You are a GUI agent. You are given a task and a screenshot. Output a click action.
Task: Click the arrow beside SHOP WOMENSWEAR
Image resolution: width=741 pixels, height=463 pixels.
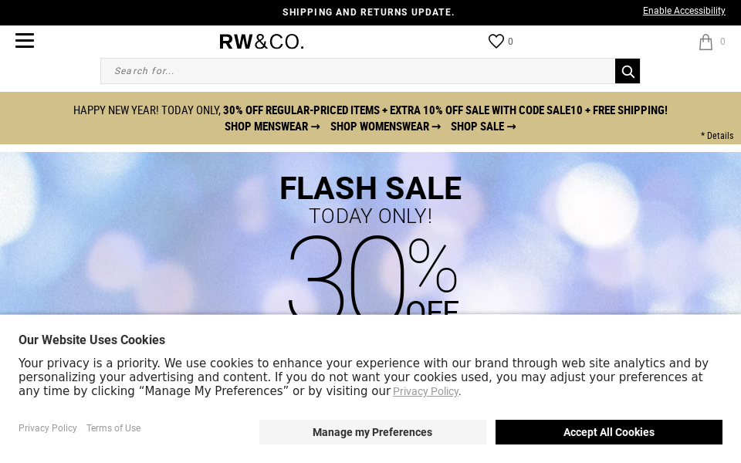click(x=436, y=127)
